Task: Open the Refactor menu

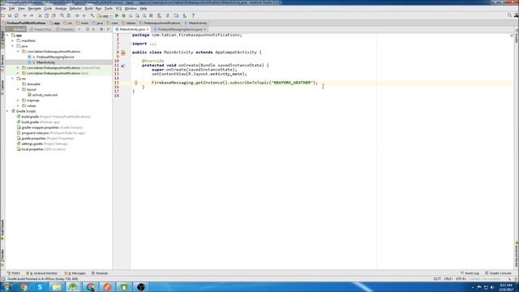Action: (75, 8)
